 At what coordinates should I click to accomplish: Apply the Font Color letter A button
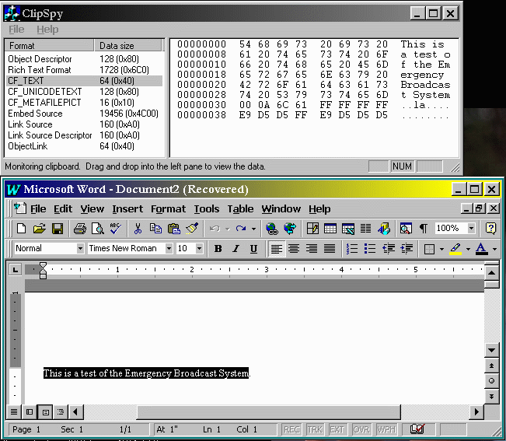click(482, 249)
